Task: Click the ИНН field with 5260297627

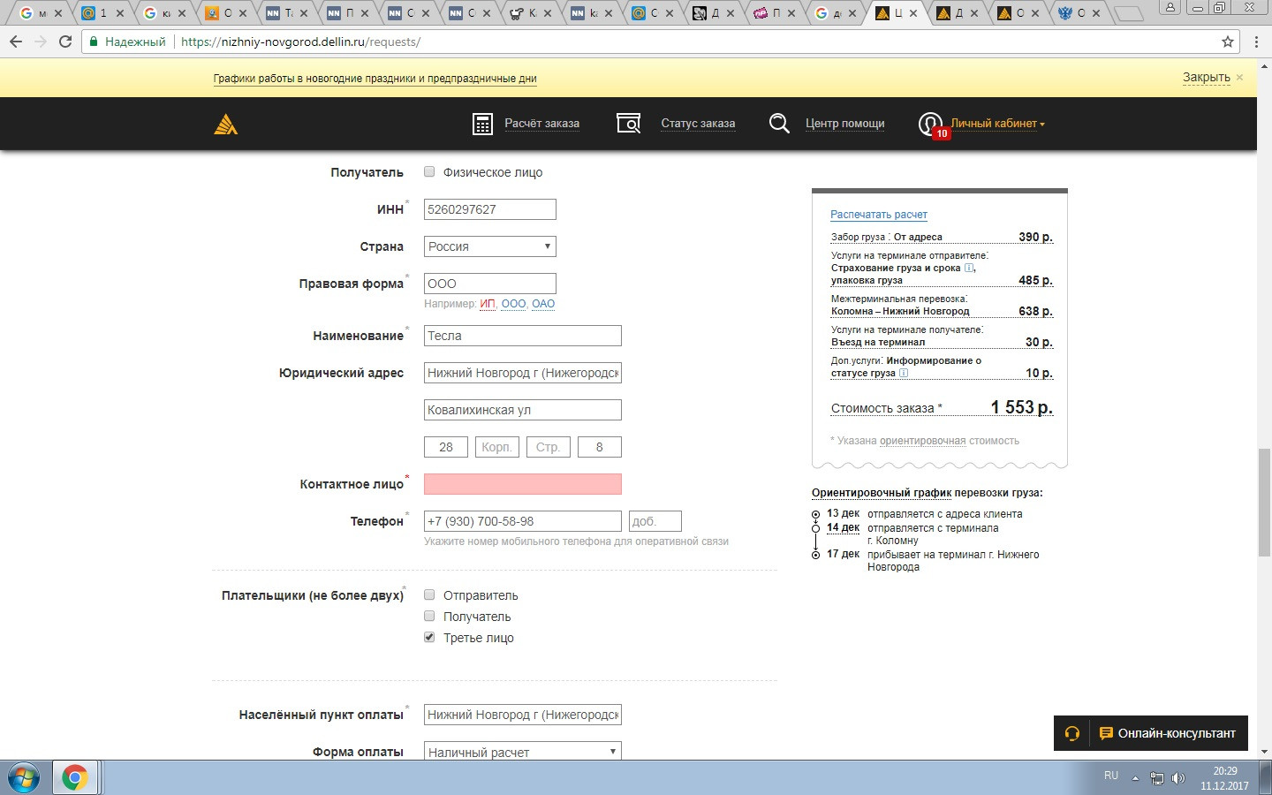Action: (x=490, y=209)
